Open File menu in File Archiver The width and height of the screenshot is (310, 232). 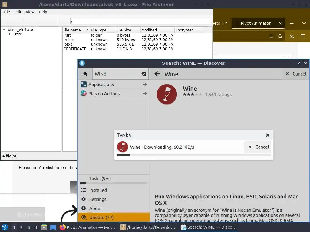pyautogui.click(x=7, y=12)
